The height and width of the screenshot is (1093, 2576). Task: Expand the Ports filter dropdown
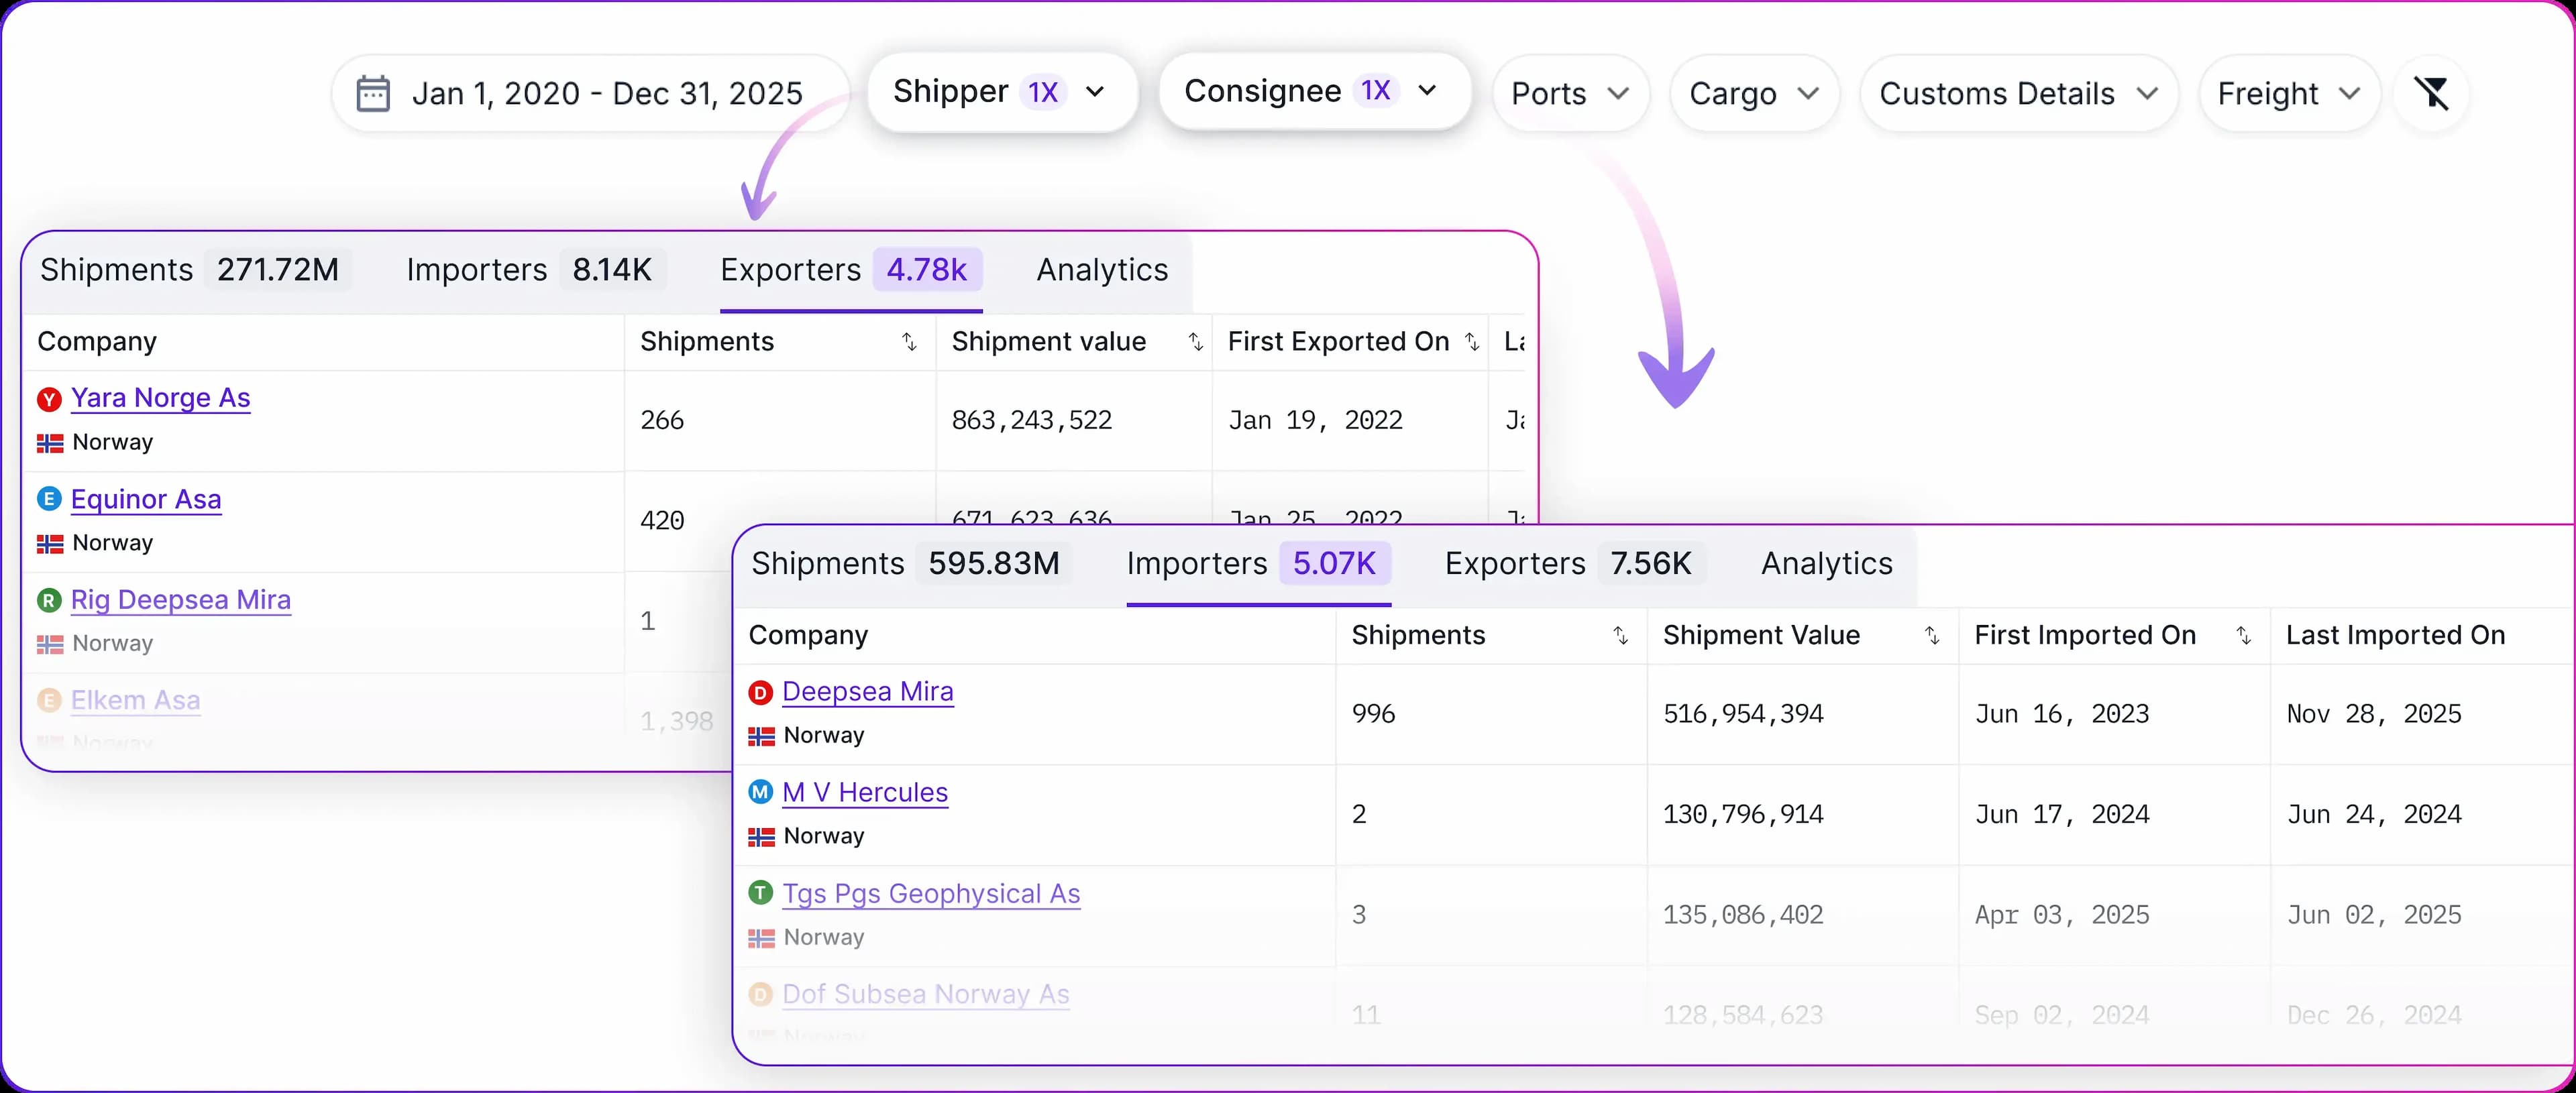(x=1570, y=93)
